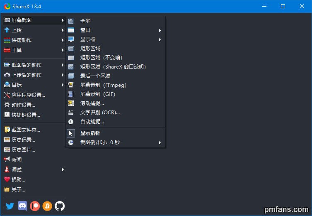Click the 截图倒计时 timer icon
The width and height of the screenshot is (312, 216).
pos(71,142)
